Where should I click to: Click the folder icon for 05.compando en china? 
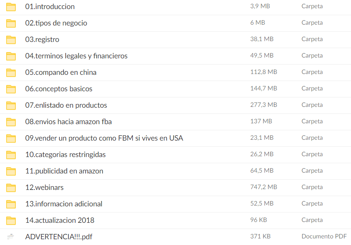click(x=11, y=72)
